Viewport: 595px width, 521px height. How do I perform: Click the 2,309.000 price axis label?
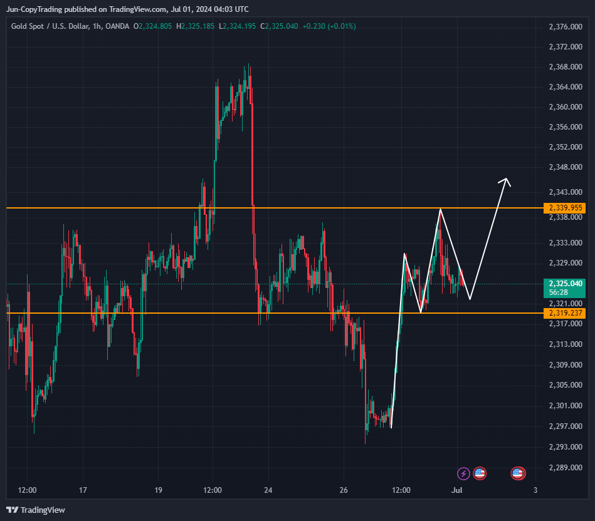[x=566, y=365]
